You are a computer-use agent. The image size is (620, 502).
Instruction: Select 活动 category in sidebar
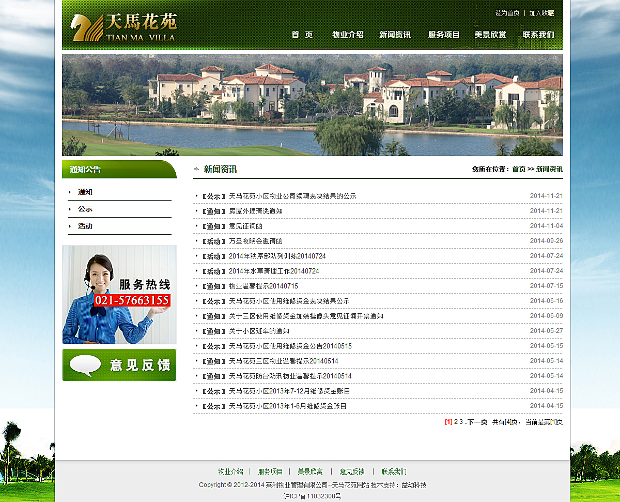pyautogui.click(x=85, y=226)
